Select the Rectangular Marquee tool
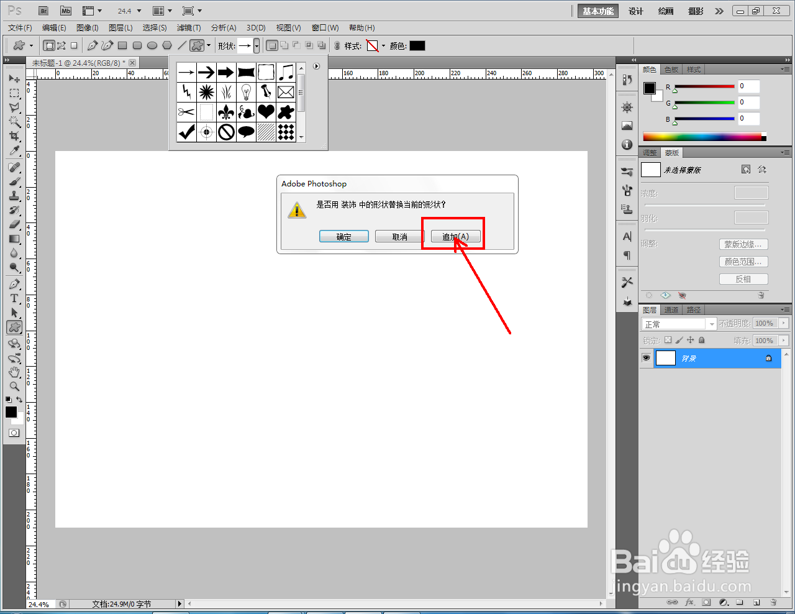The image size is (795, 614). tap(14, 93)
